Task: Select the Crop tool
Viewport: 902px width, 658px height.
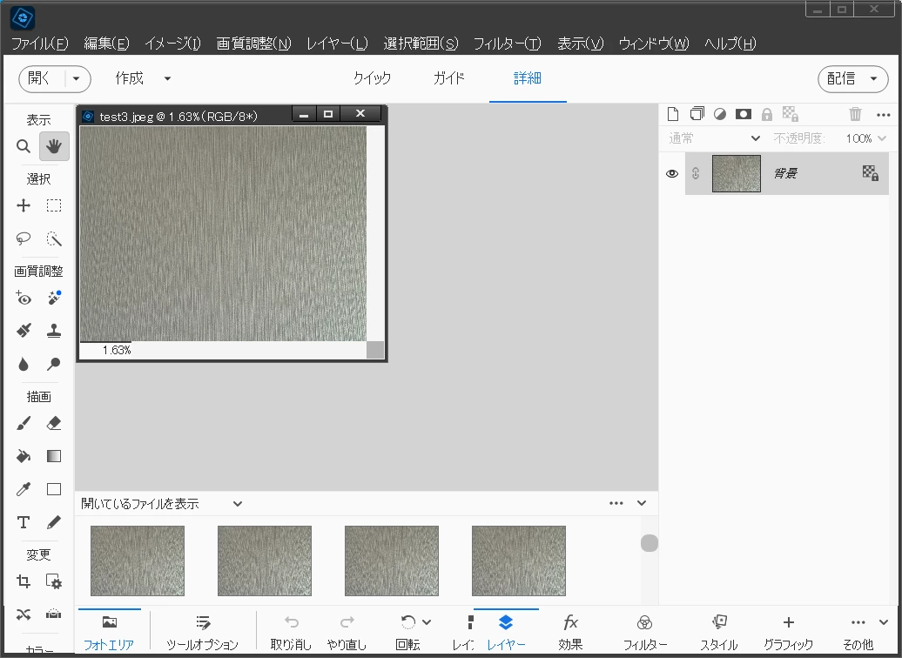Action: [x=23, y=581]
